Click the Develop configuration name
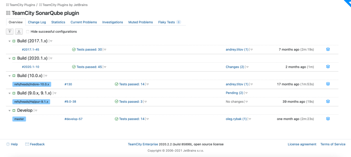This screenshot has width=351, height=157. point(25,111)
